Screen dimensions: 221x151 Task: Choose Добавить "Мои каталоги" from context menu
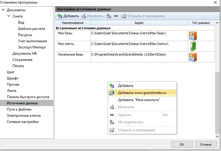coord(139,100)
